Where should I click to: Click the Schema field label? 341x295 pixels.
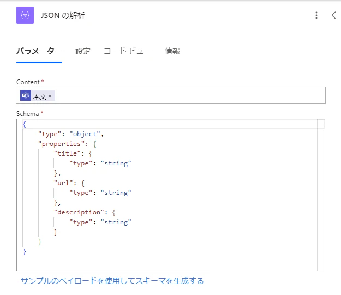click(x=27, y=114)
